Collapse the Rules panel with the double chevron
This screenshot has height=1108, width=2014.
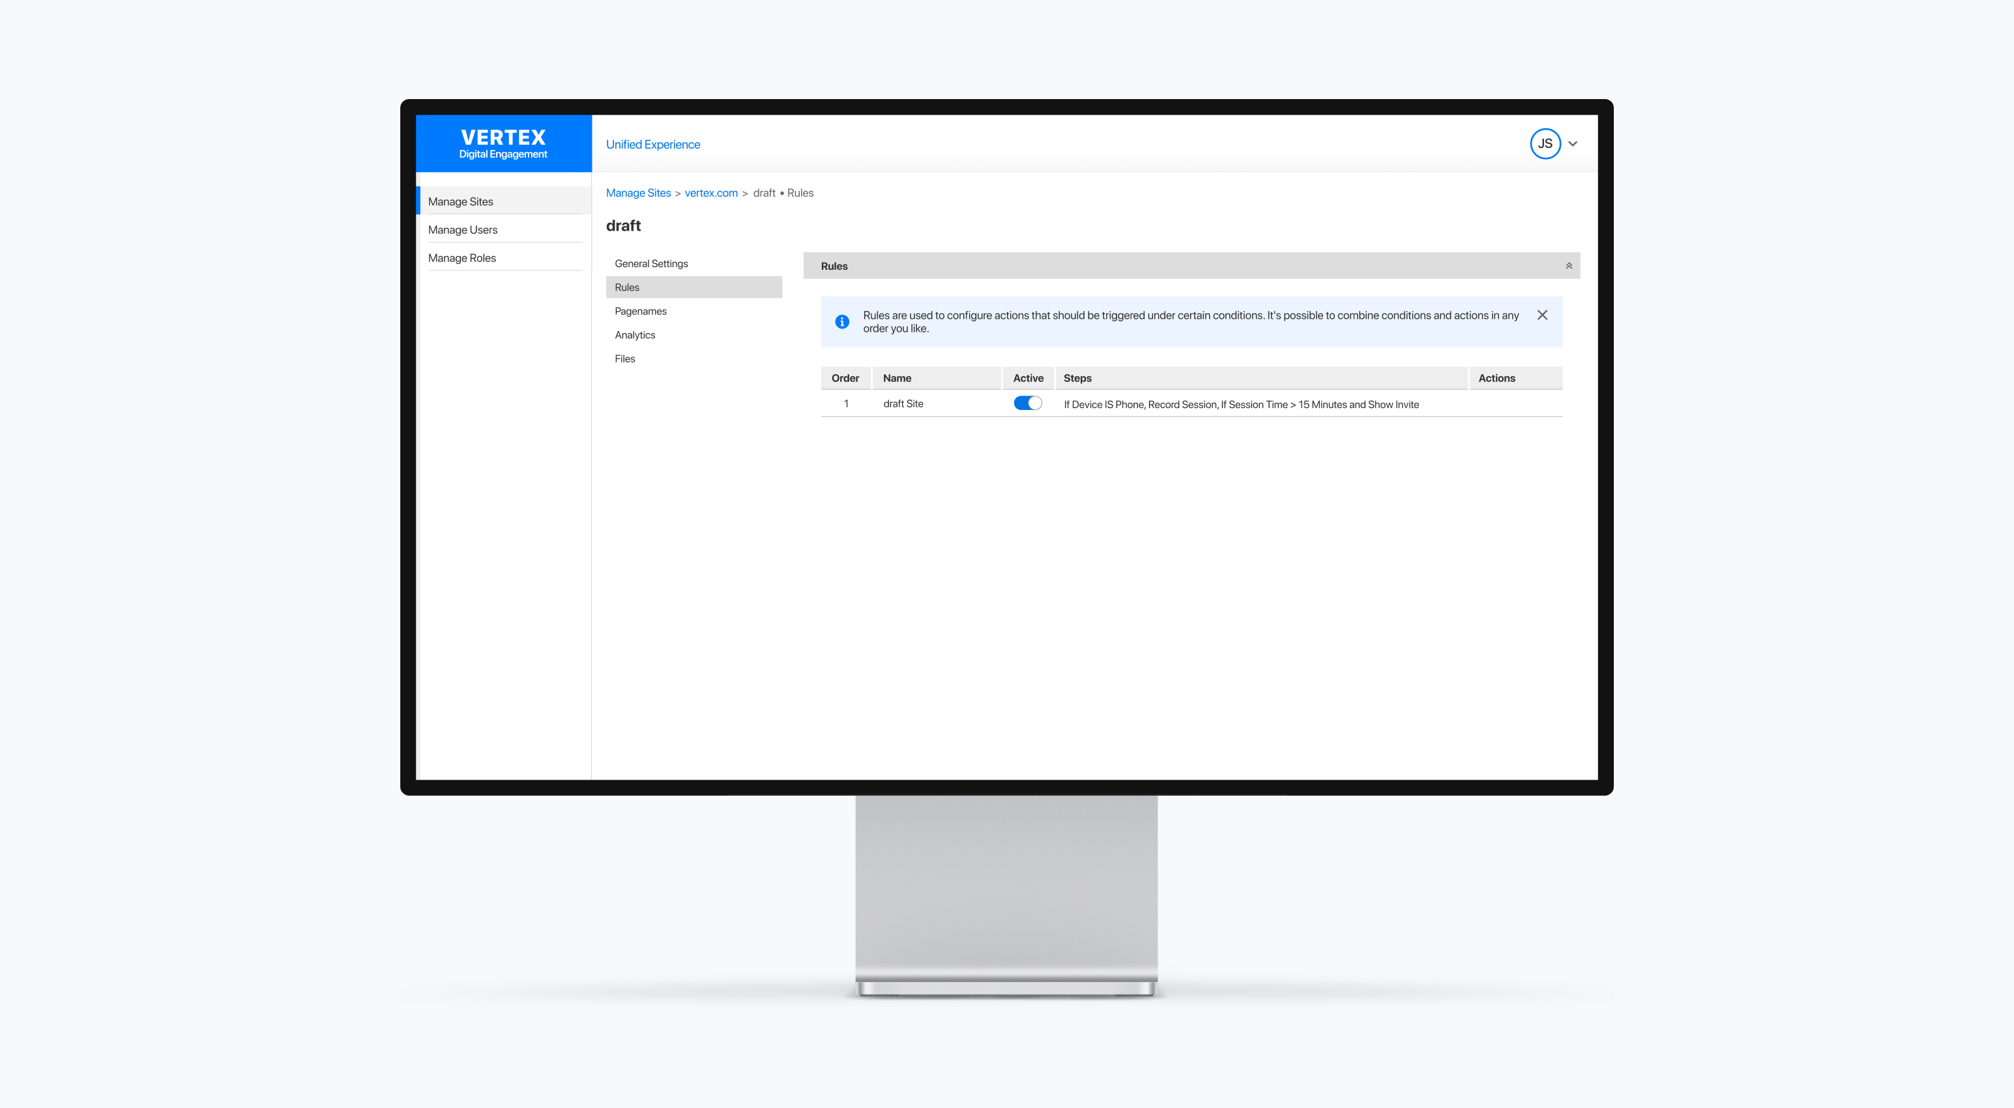click(x=1568, y=266)
